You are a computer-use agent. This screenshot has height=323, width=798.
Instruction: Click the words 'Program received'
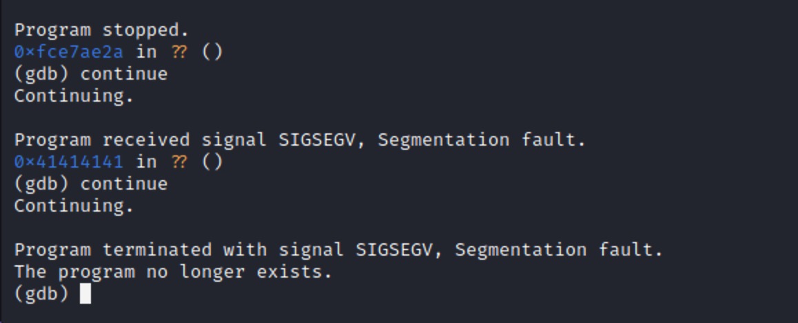coord(102,140)
